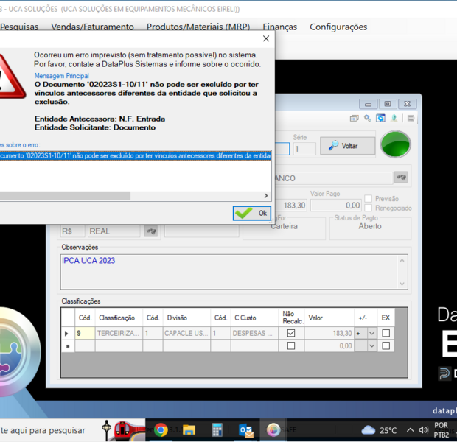Click the volume speaker tray icon
This screenshot has height=442, width=457.
pyautogui.click(x=424, y=430)
